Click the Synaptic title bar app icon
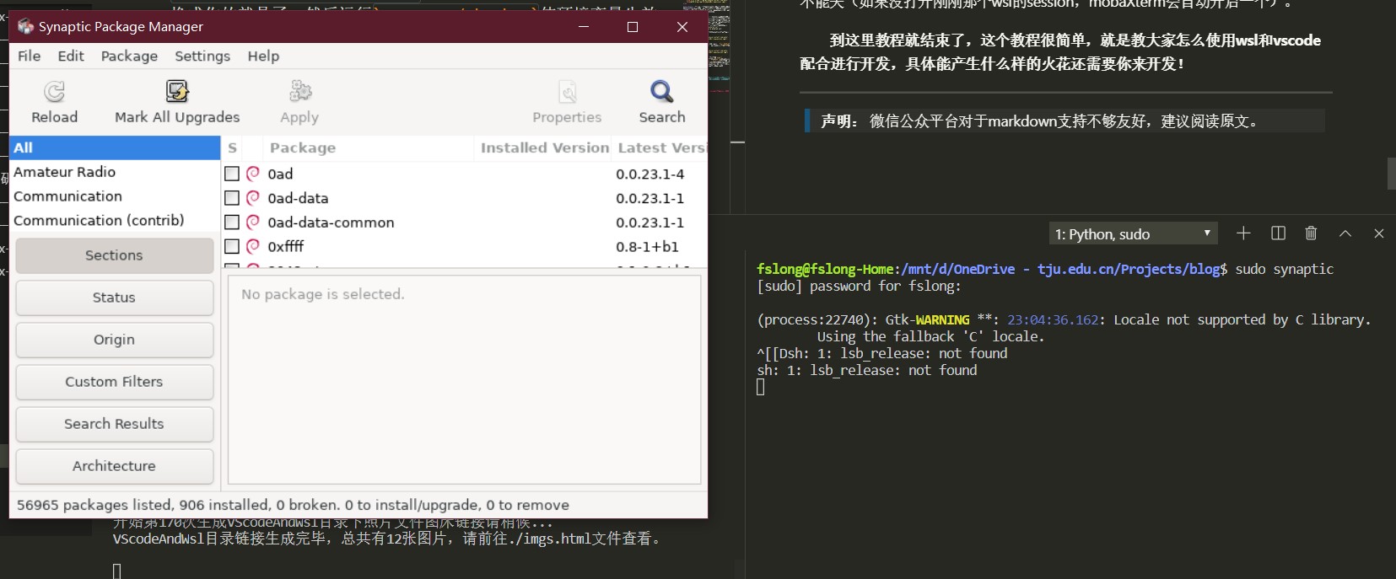 tap(25, 26)
